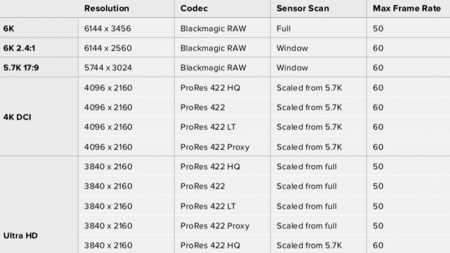Viewport: 450px width, 253px height.
Task: Click the 6144 x 2560 resolution cell
Action: coord(108,48)
